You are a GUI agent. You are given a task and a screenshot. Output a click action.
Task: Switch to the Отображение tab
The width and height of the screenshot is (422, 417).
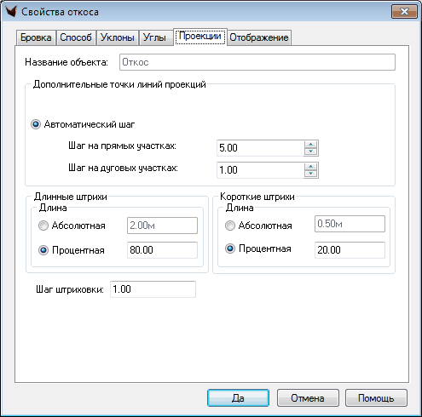(x=259, y=37)
